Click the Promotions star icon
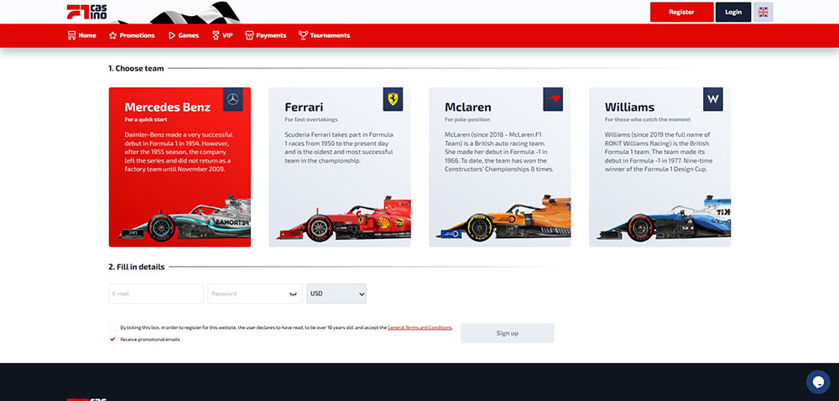The width and height of the screenshot is (839, 401). point(113,35)
